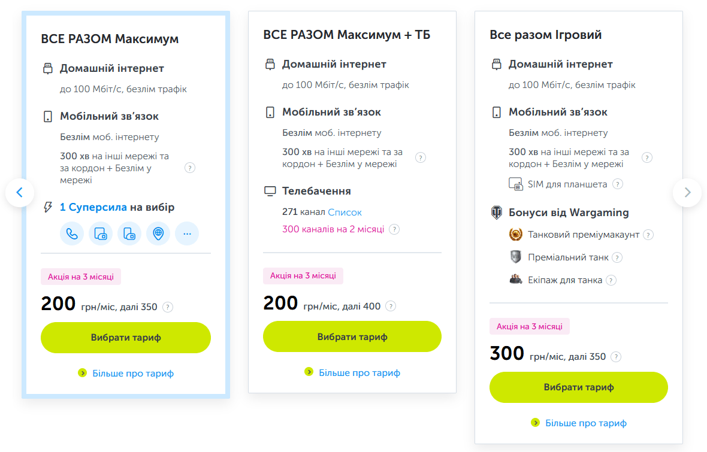Show next tariffs with right carousel arrow
Viewport: 707px width, 452px height.
pos(687,192)
